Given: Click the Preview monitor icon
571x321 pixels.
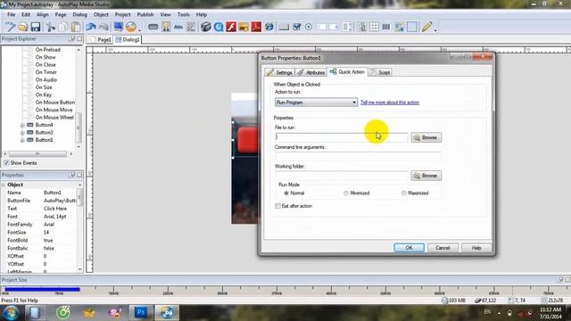Looking at the screenshot, I should [118, 27].
